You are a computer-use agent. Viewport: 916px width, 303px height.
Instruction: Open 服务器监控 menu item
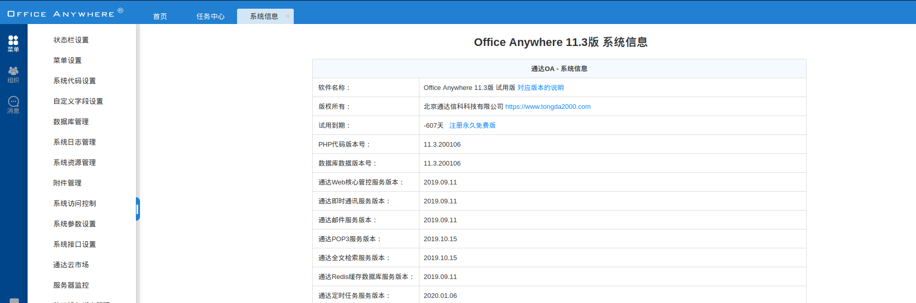coord(71,285)
